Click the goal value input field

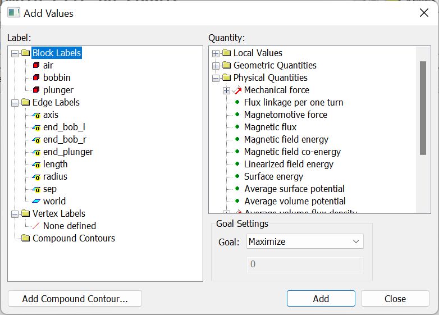pos(305,264)
